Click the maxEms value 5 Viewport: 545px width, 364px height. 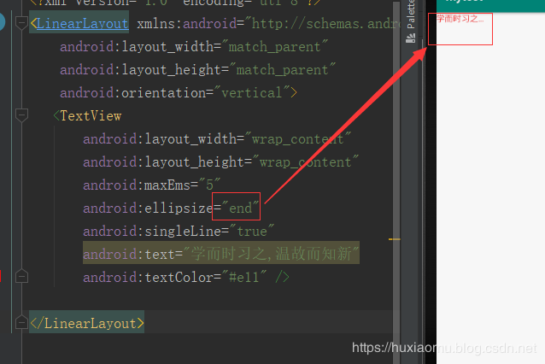click(209, 185)
